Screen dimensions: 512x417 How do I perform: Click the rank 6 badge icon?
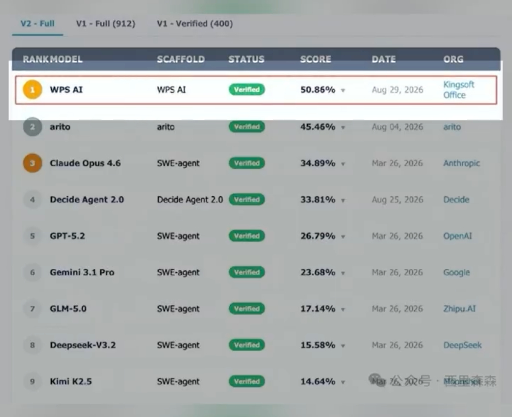click(x=32, y=272)
